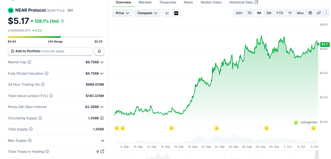Show Fully Diluted Valuation info icon

47,73
